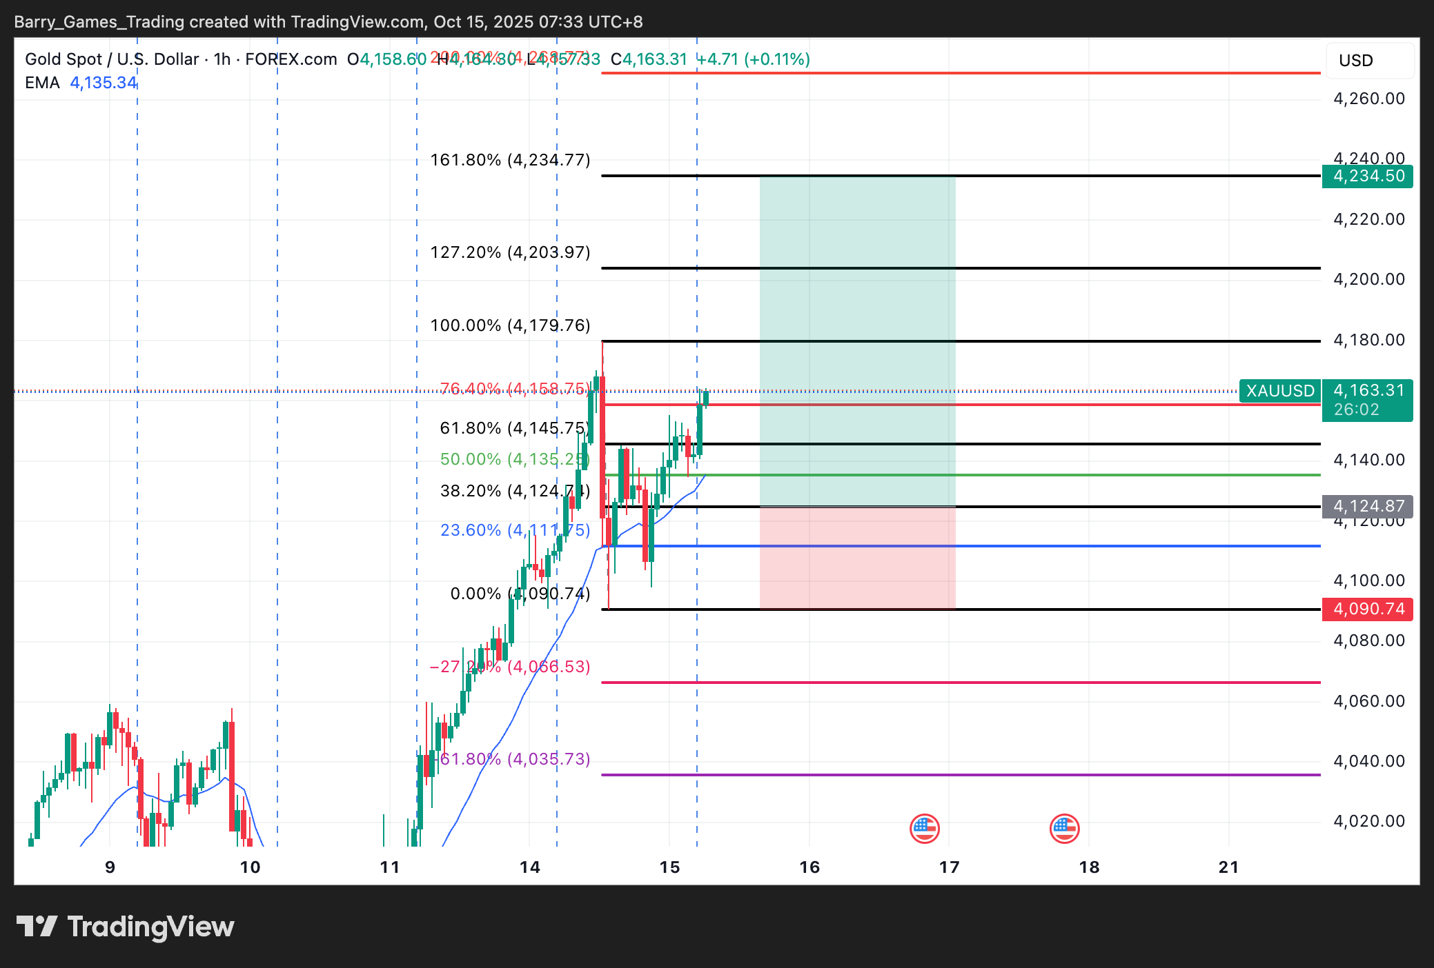This screenshot has width=1434, height=968.
Task: Click the date 16 on the time axis
Action: (x=809, y=867)
